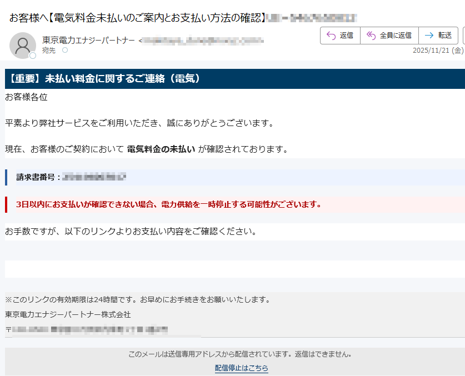465x376 pixels.
Task: Choose 全員に返信 to reply all
Action: pos(389,36)
